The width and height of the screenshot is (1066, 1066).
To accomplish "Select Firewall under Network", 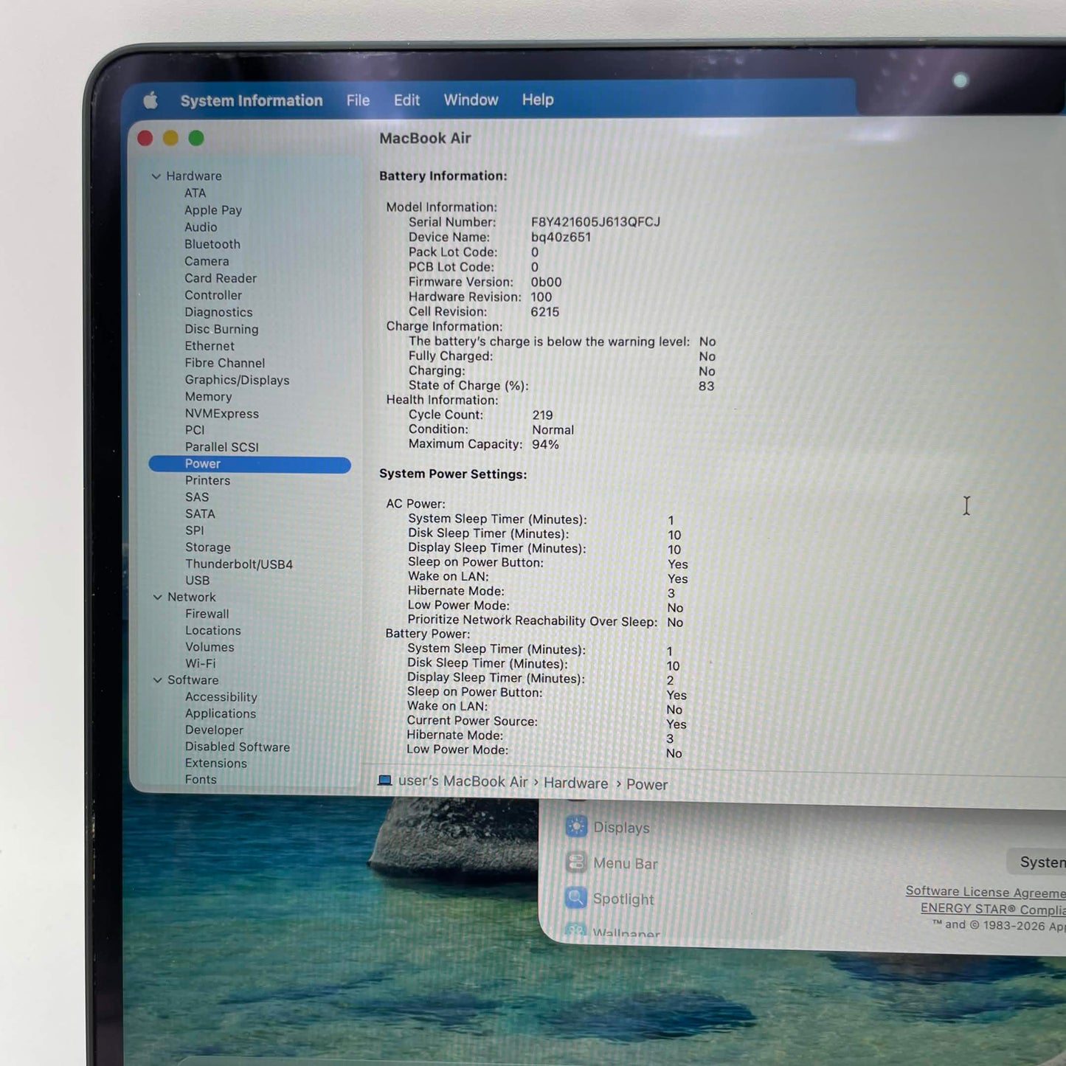I will point(207,614).
